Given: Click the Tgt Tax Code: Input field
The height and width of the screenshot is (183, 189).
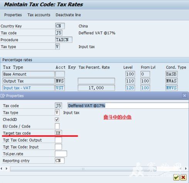Looking at the screenshot, I should (58, 147).
